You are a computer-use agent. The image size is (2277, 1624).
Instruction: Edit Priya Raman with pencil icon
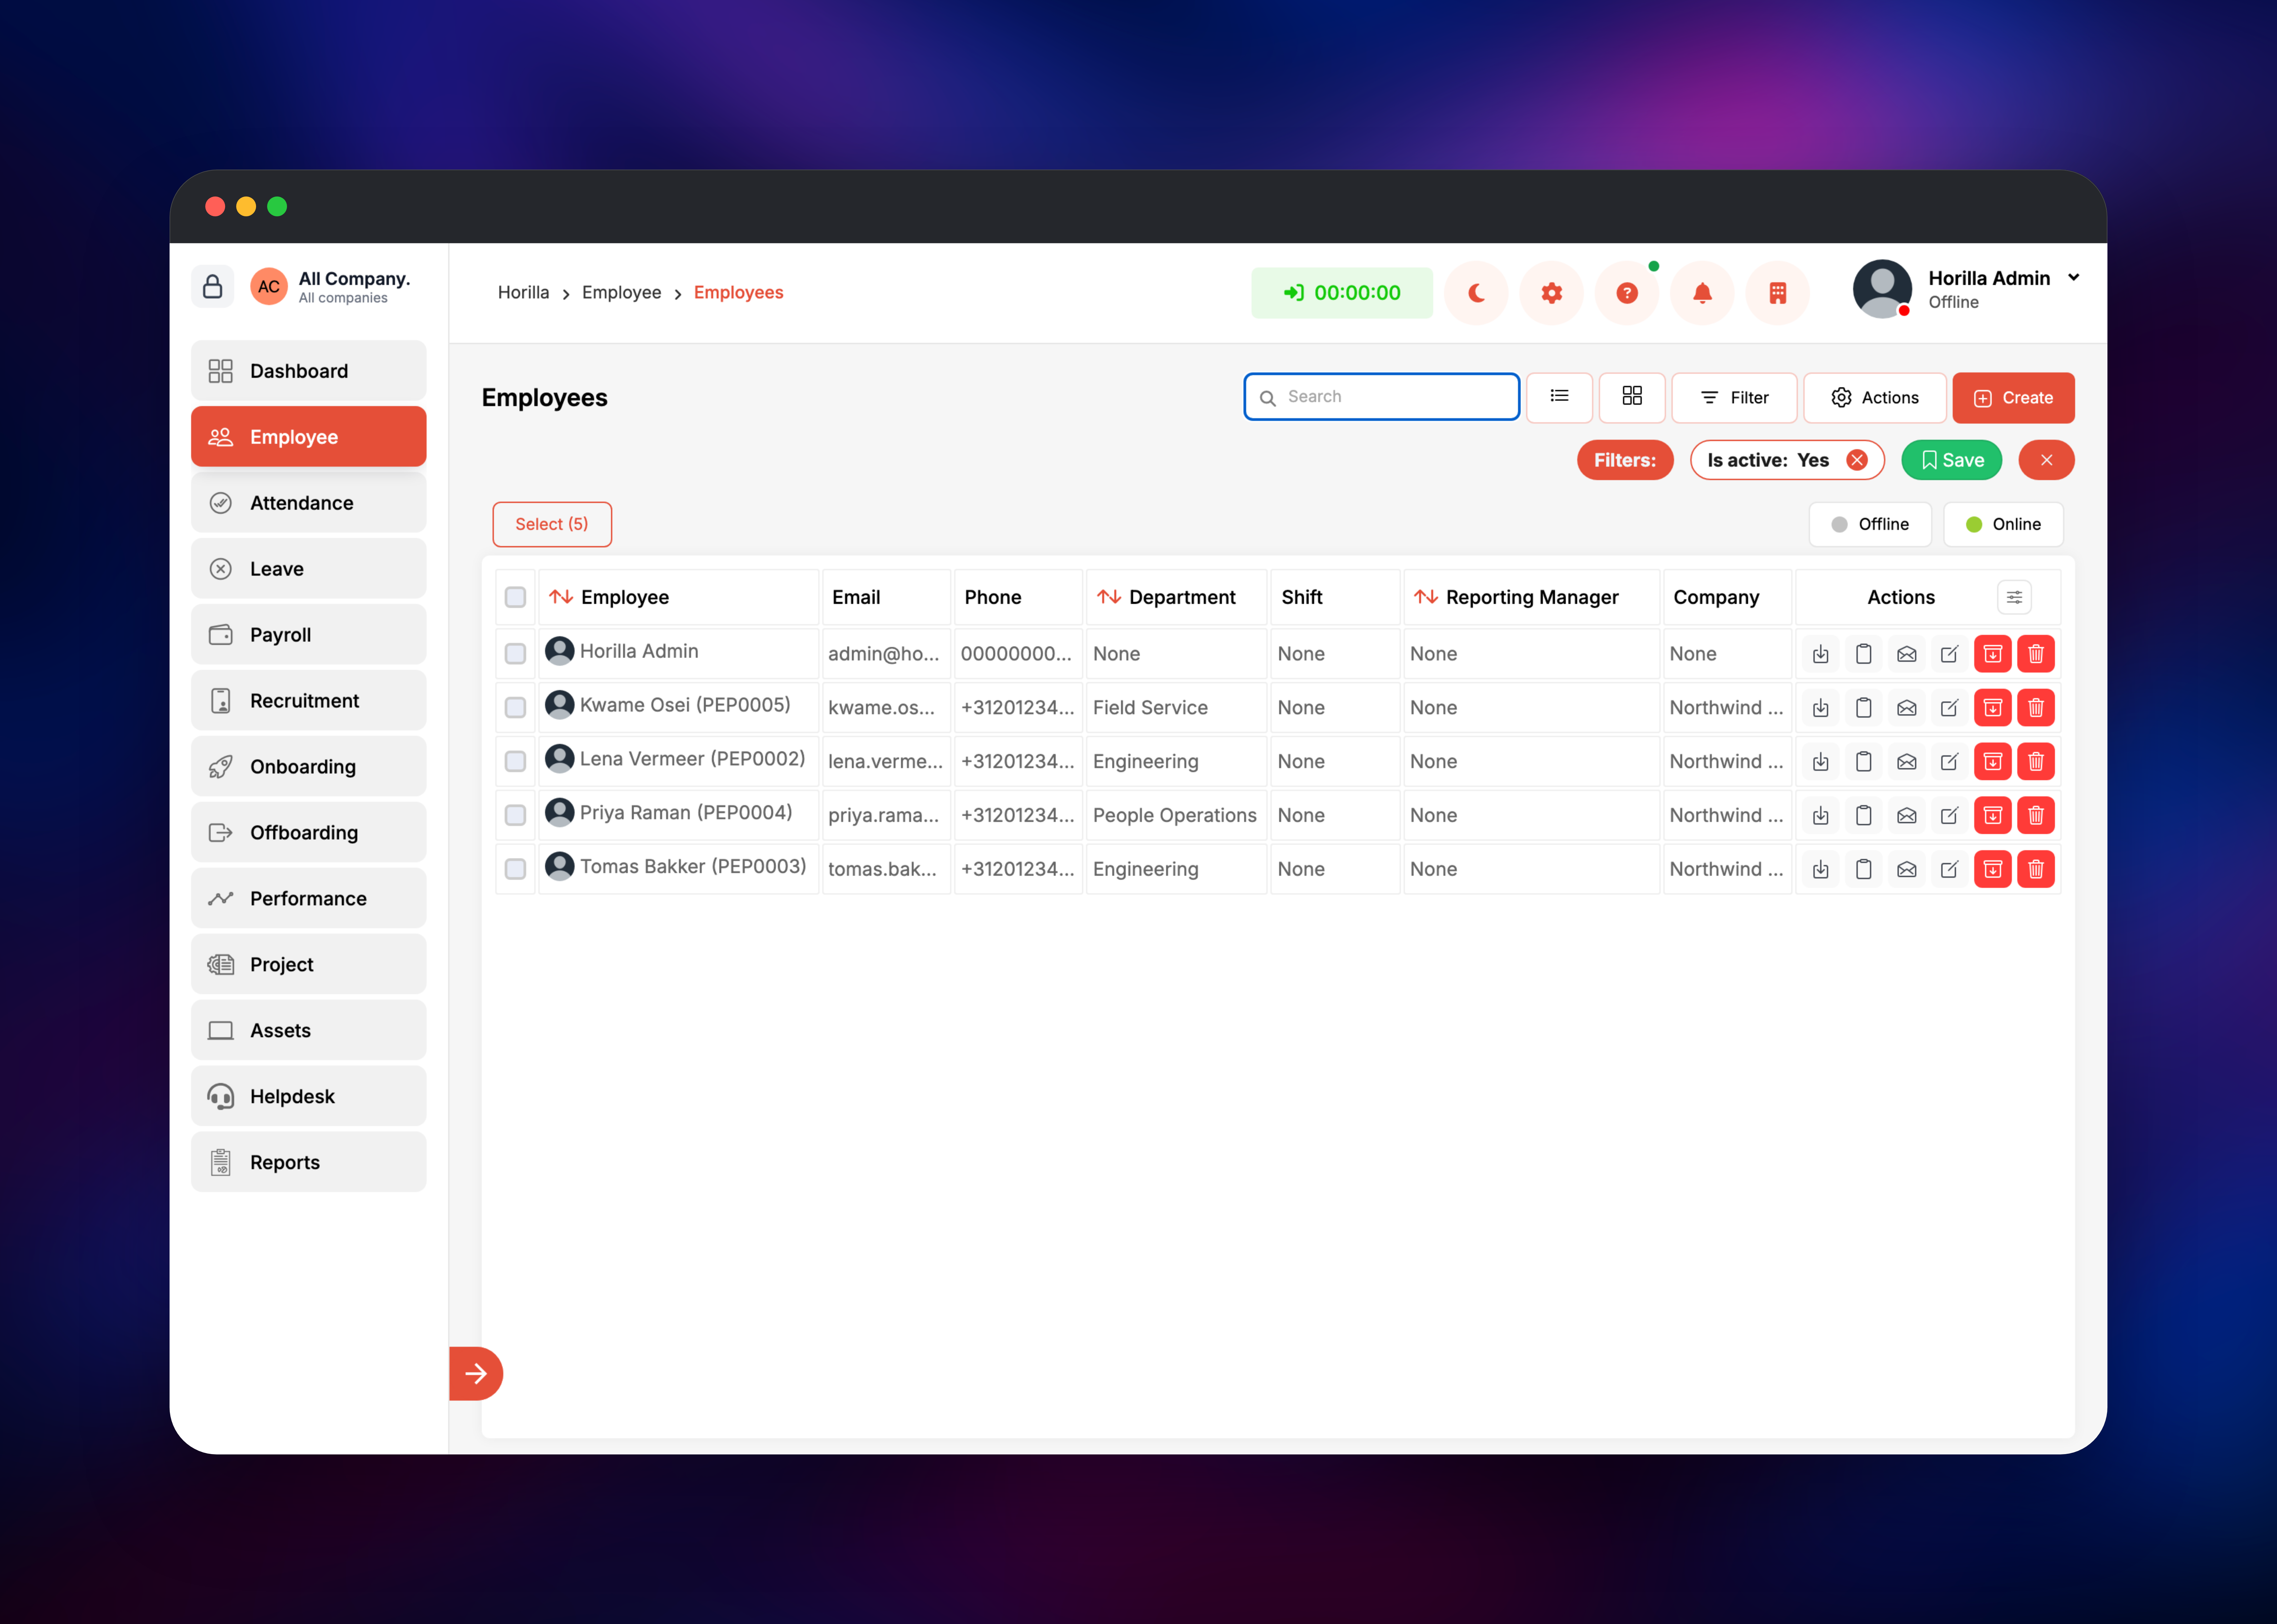click(1949, 816)
